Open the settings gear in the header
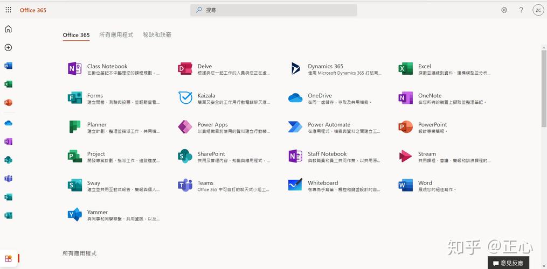The image size is (547, 269). point(504,10)
